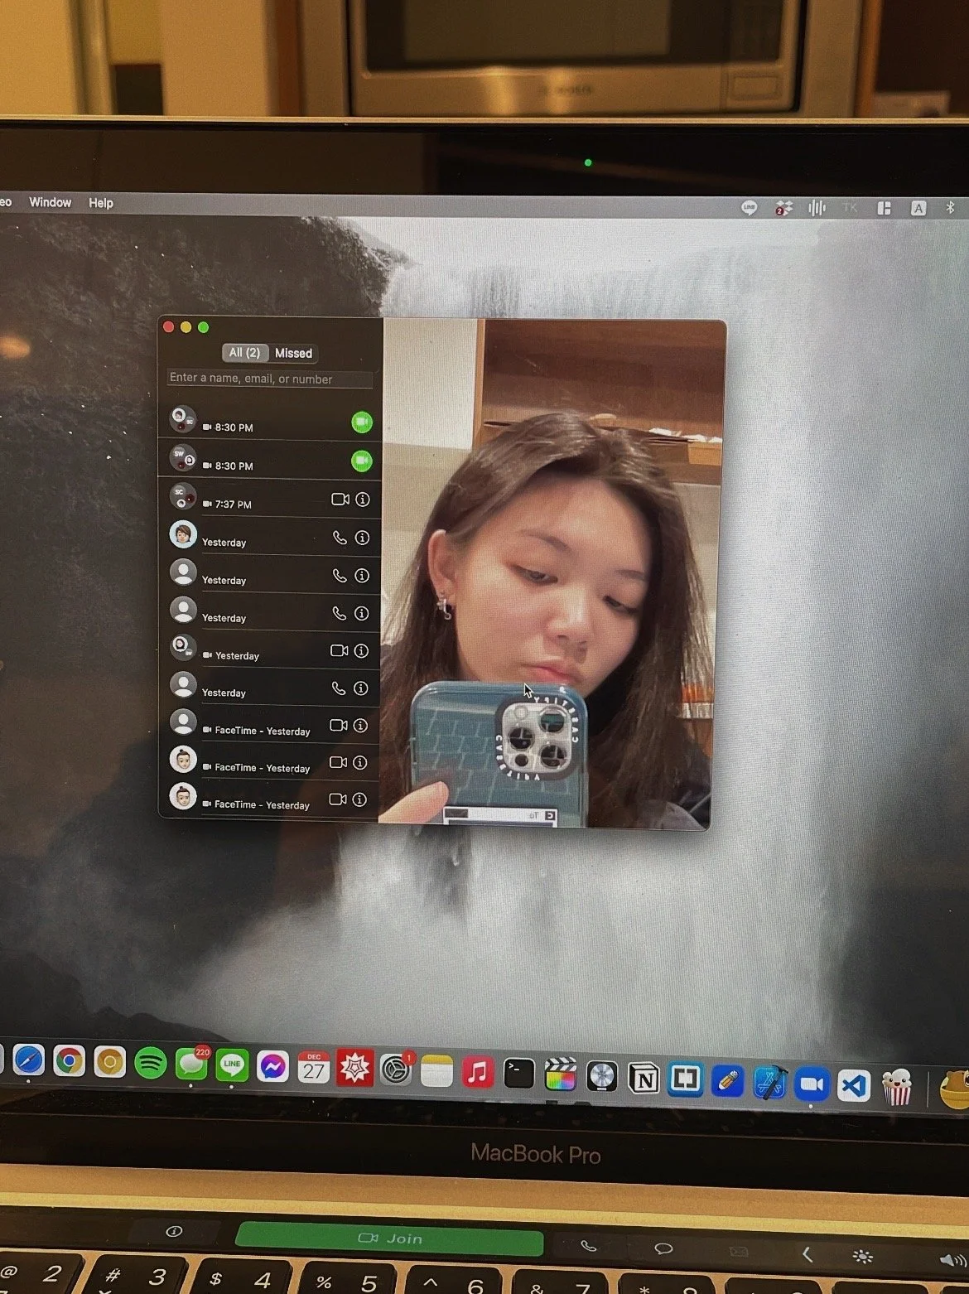This screenshot has width=969, height=1294.
Task: Show info for Yesterday's group video call
Action: (x=361, y=651)
